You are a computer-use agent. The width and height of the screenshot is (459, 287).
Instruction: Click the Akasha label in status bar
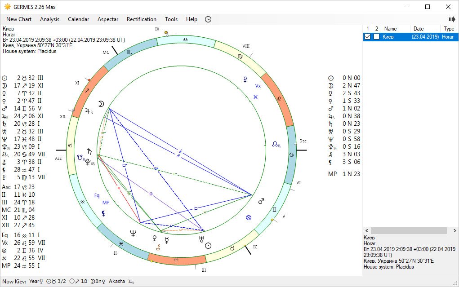116,282
